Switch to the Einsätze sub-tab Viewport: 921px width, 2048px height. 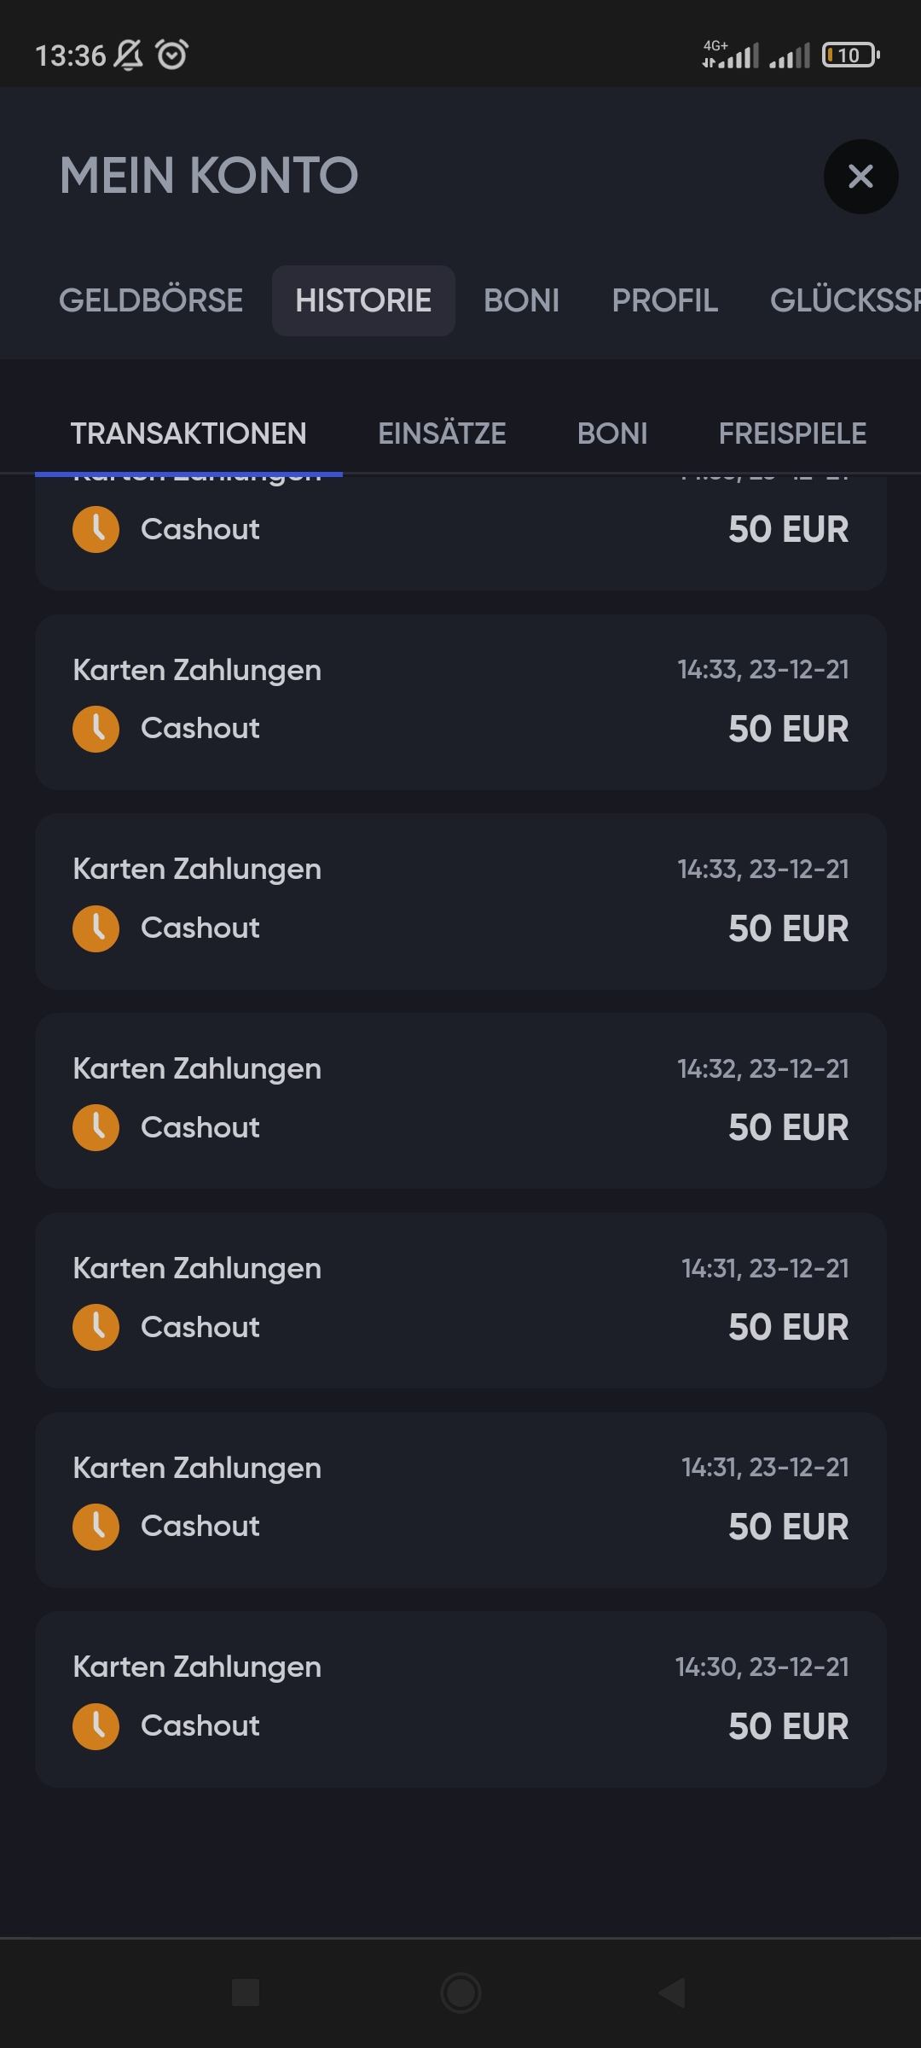(x=442, y=433)
